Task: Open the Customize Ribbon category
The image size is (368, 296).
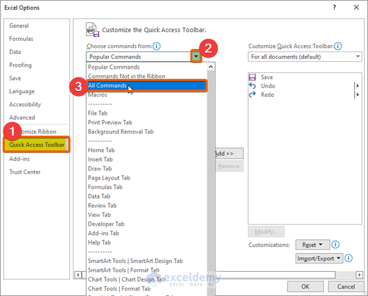Action: tap(36, 131)
